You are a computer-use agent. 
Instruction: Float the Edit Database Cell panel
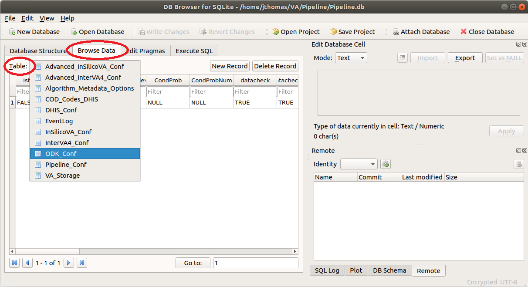pos(518,44)
